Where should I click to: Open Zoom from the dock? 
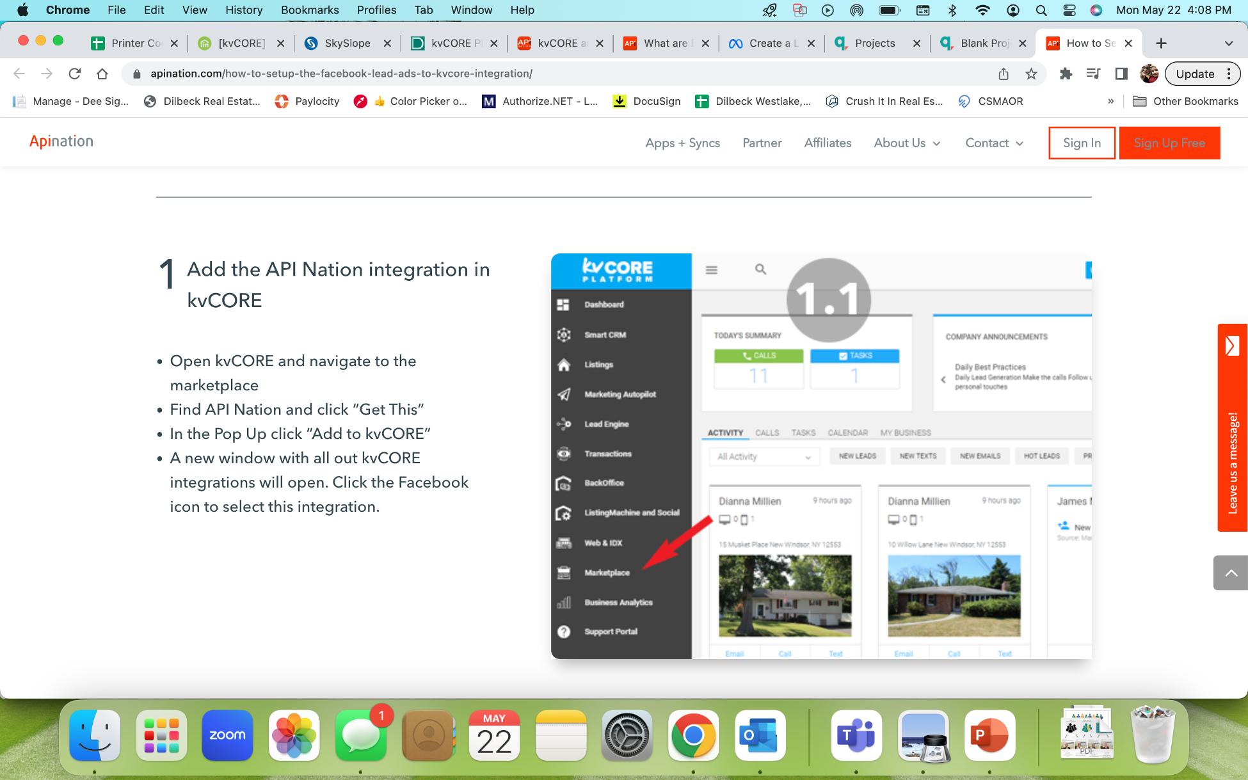[227, 735]
